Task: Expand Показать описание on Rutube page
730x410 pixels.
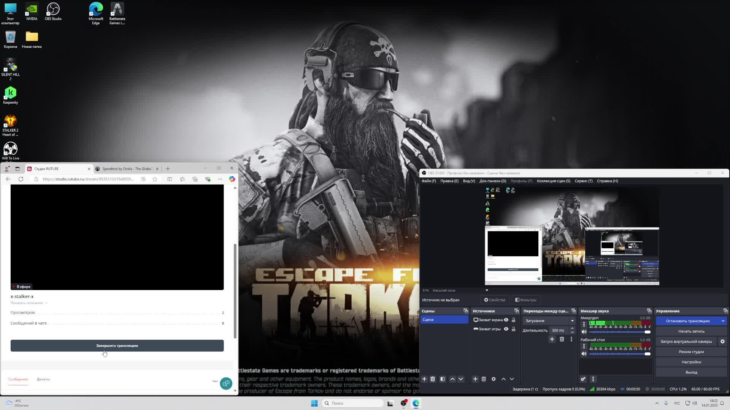Action: pos(29,303)
